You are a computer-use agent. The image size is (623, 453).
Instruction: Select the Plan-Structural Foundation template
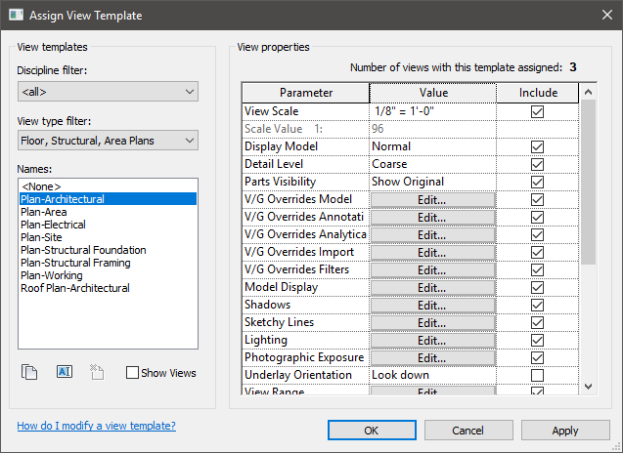click(108, 250)
